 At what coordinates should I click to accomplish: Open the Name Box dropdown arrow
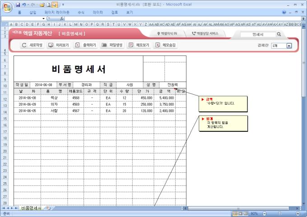[x=43, y=18]
